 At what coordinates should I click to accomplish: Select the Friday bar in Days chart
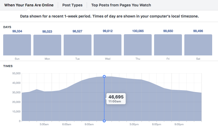click(168, 45)
